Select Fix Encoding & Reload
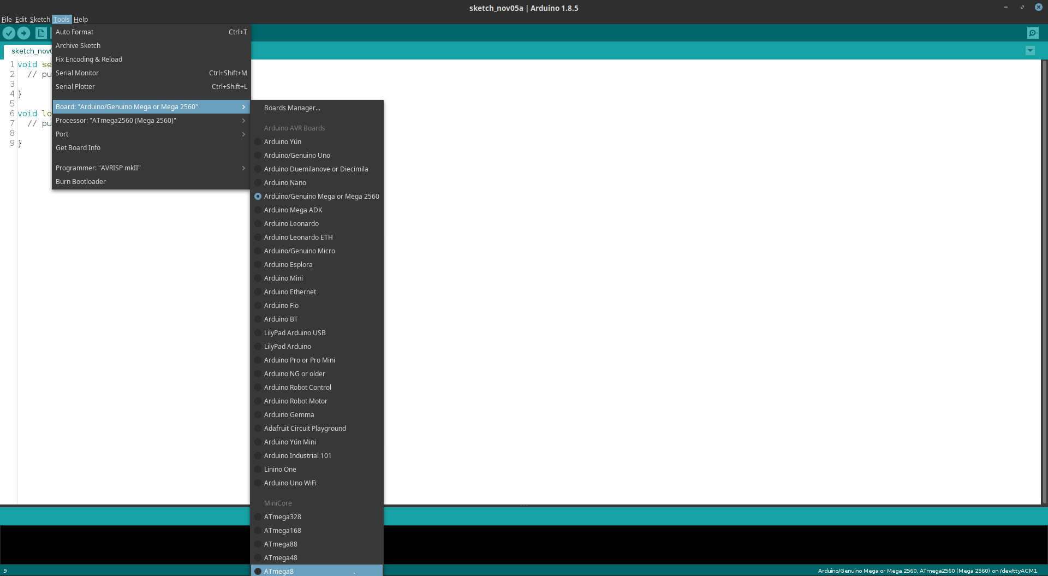Viewport: 1048px width, 576px height. point(151,60)
